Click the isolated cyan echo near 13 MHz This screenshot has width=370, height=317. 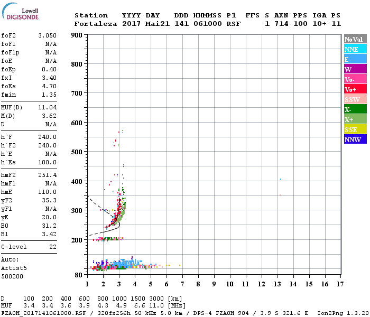(281, 180)
